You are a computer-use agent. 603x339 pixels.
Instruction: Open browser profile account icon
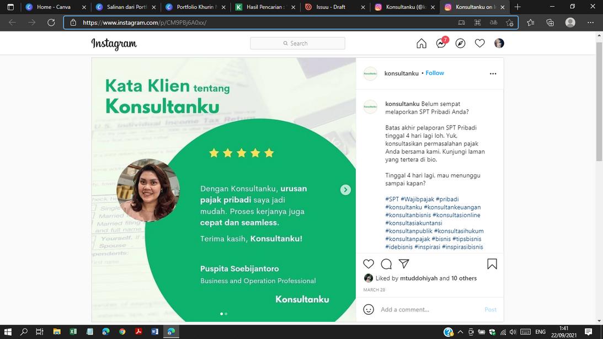click(x=570, y=23)
